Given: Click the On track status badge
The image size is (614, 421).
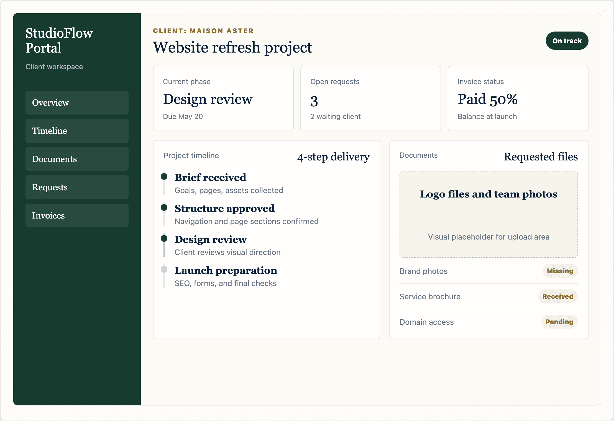Looking at the screenshot, I should click(x=567, y=41).
